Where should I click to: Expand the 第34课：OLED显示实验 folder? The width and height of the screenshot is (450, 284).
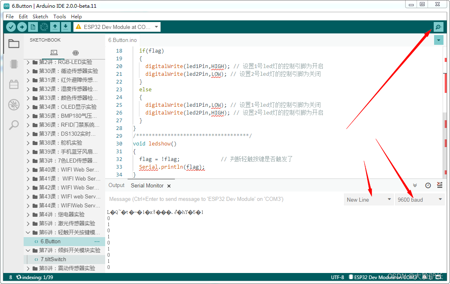tap(28, 107)
